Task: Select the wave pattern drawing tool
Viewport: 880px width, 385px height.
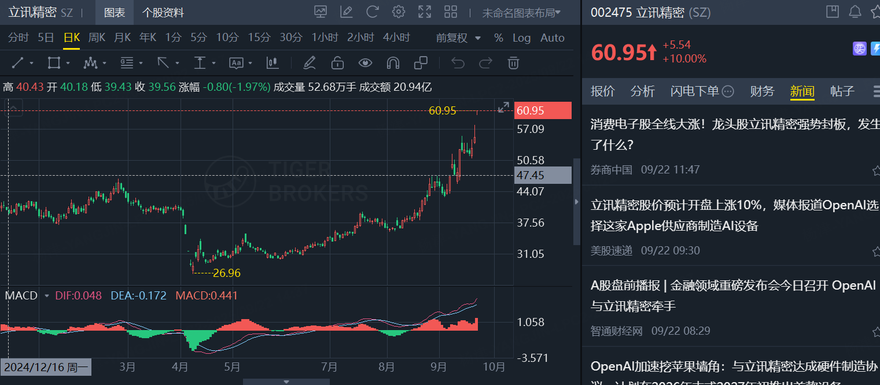Action: (x=90, y=62)
